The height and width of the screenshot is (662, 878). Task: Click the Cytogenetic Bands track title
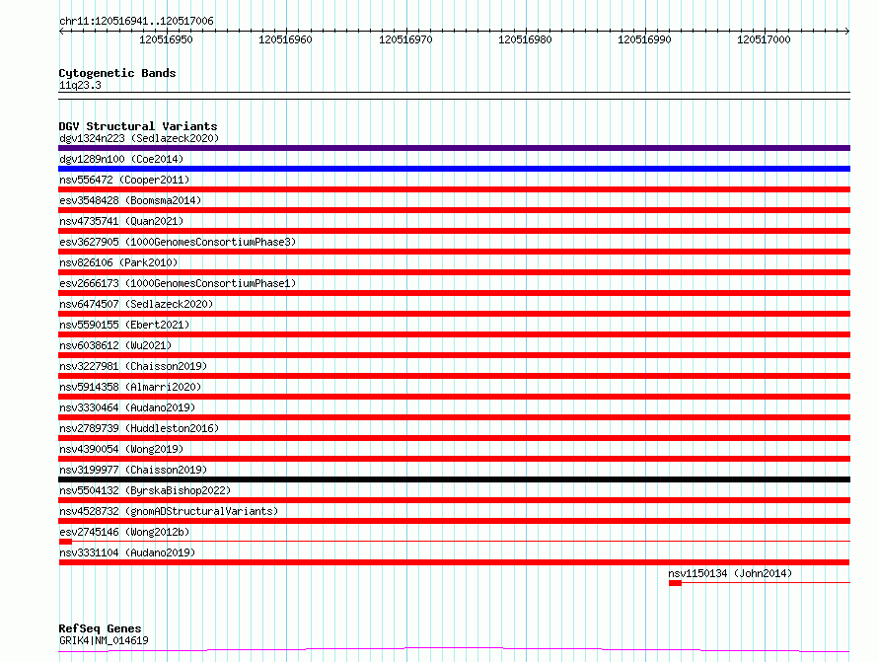coord(117,73)
